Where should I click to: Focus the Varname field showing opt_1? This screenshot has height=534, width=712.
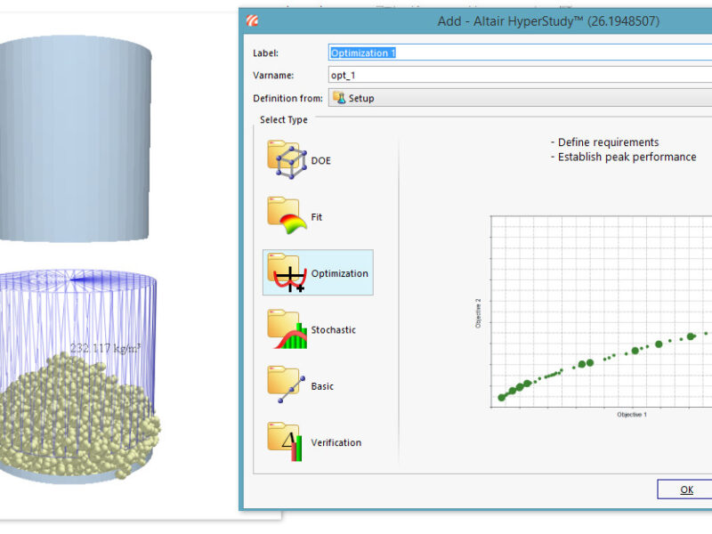click(520, 75)
